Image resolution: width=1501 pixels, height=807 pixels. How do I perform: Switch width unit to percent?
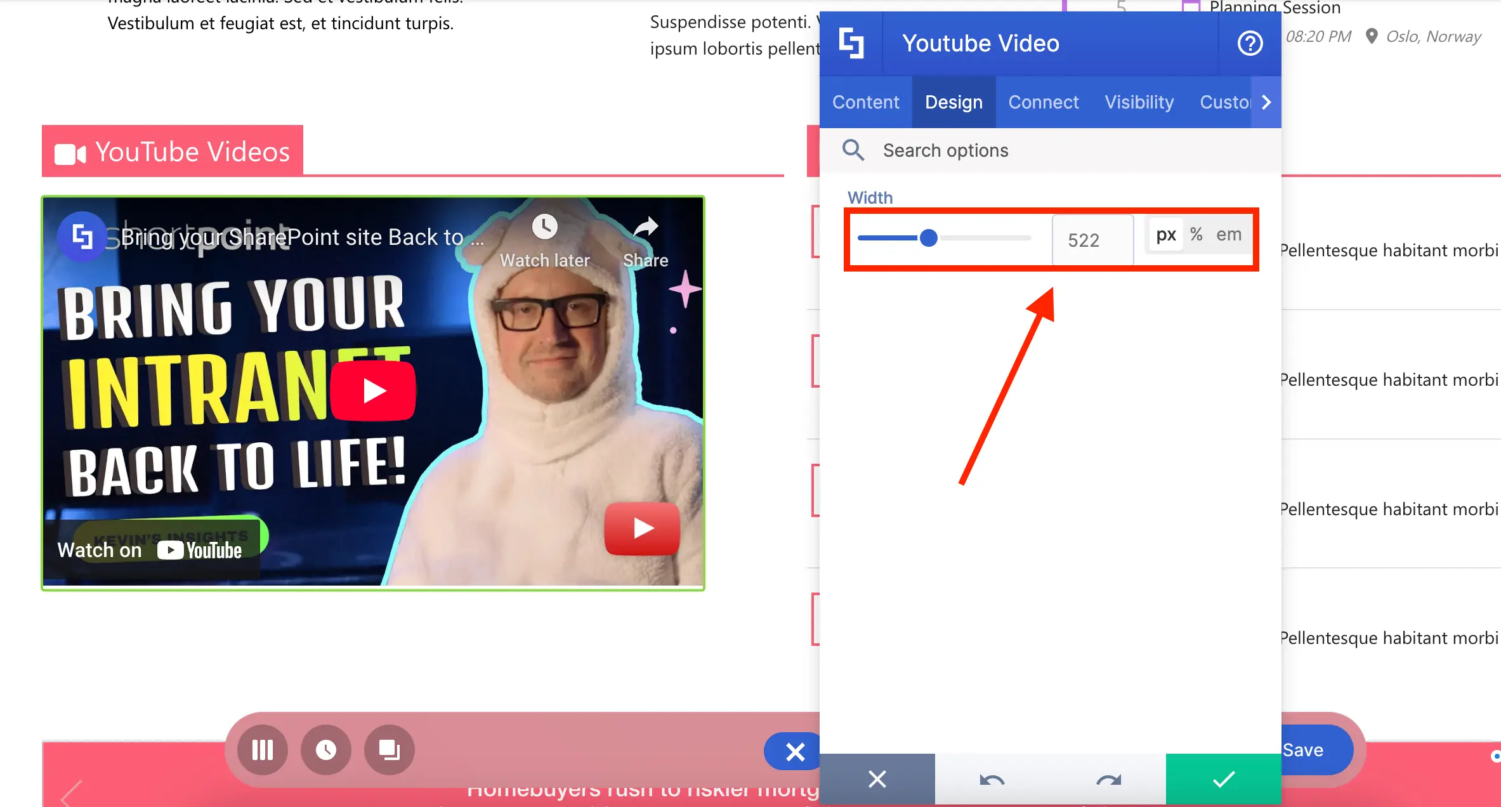click(x=1196, y=235)
